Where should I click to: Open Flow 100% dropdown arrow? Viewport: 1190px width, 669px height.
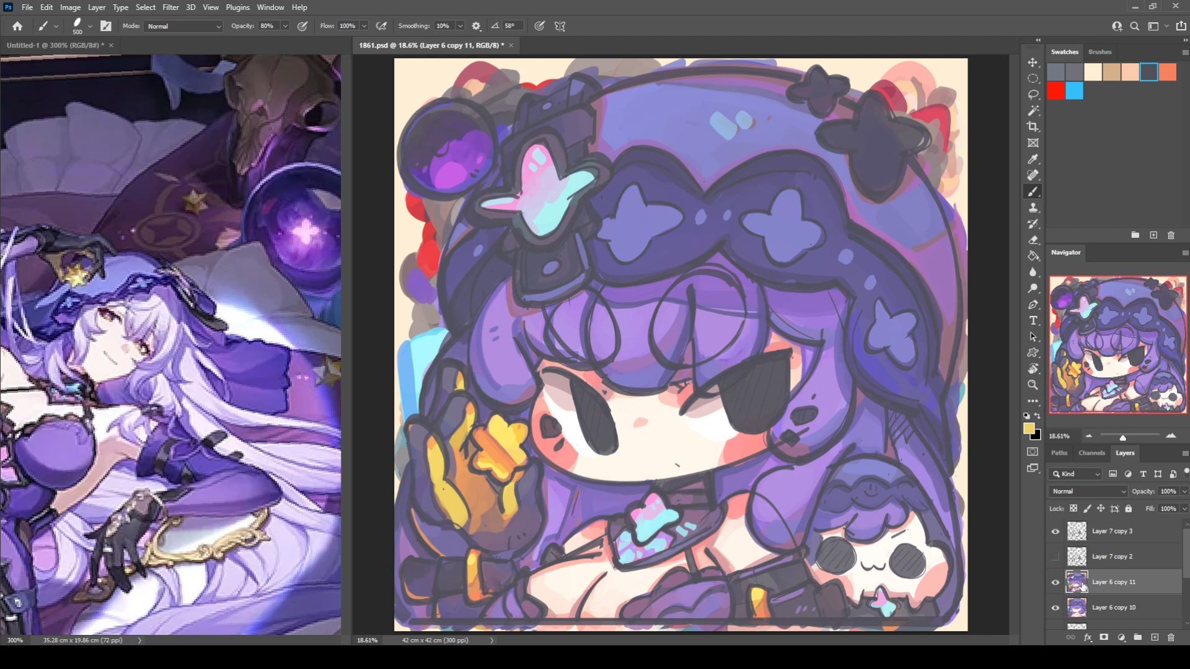pyautogui.click(x=364, y=26)
